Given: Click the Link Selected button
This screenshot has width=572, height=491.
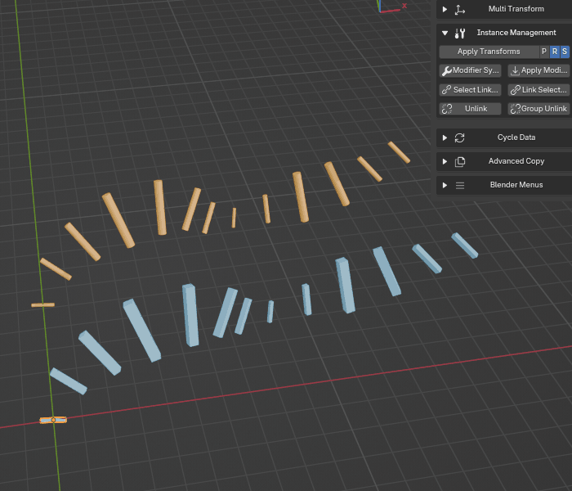Looking at the screenshot, I should click(x=538, y=90).
